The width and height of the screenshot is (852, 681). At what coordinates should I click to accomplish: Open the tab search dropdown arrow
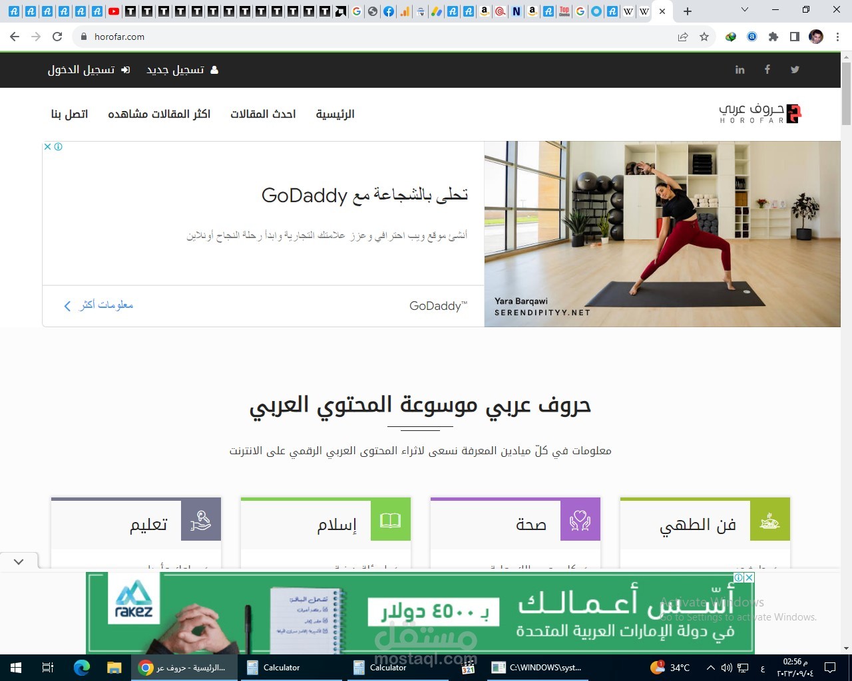745,10
